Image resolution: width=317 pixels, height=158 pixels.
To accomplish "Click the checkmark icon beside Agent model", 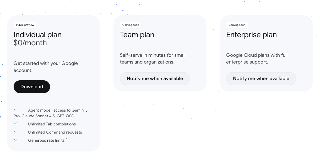I will point(16,109).
